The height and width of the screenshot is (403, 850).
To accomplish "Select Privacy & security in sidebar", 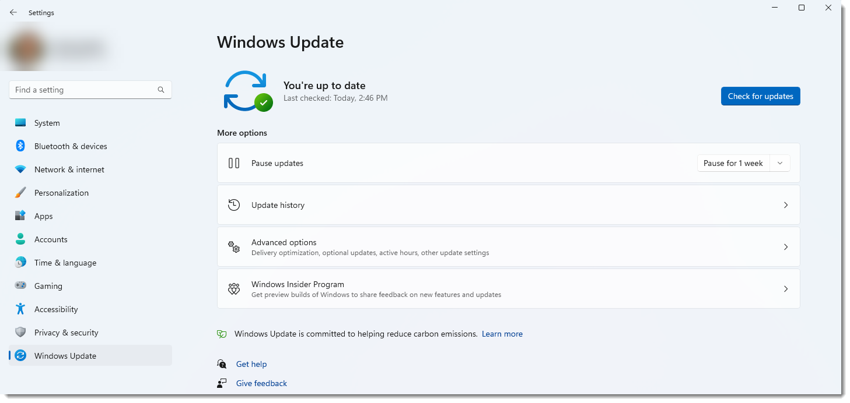I will tap(90, 333).
